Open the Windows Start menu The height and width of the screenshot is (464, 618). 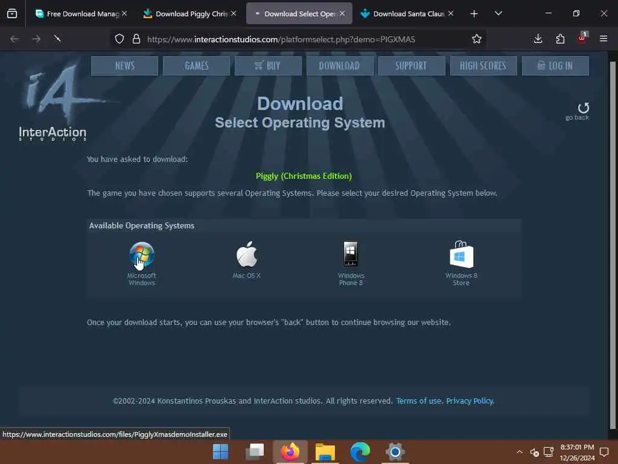(x=220, y=452)
